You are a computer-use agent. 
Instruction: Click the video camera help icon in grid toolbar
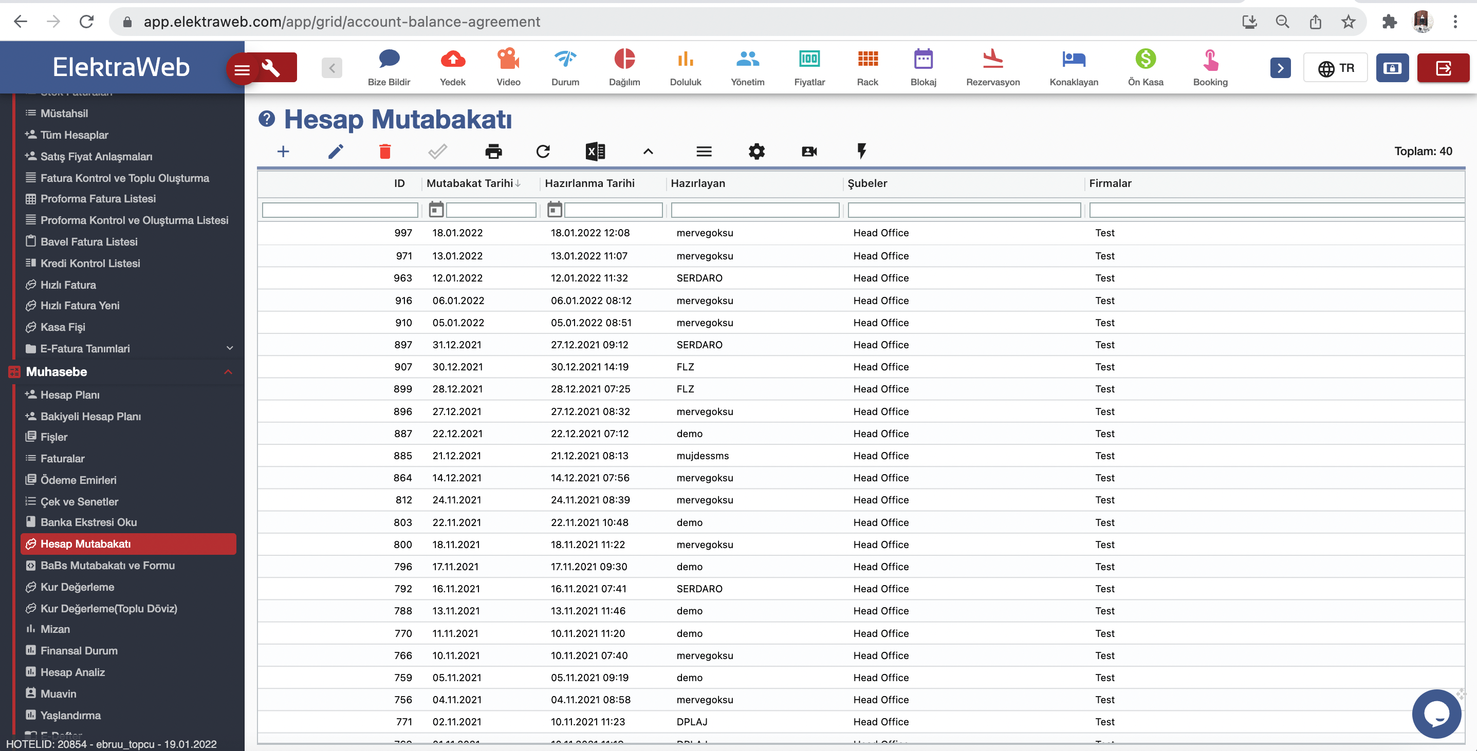[809, 152]
